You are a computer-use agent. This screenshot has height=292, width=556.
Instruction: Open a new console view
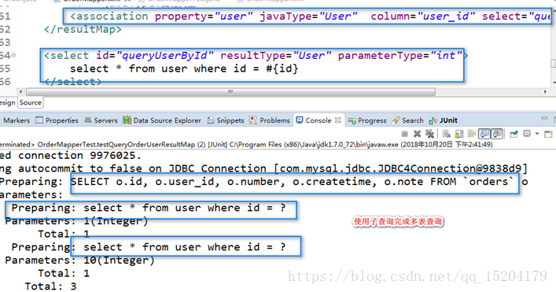pos(549,134)
